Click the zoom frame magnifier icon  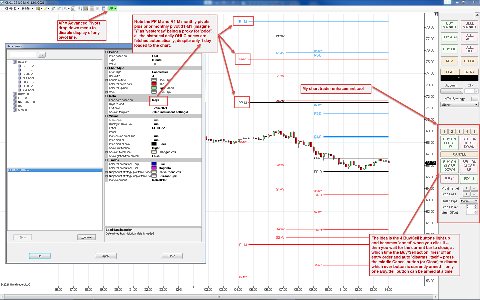73,8
